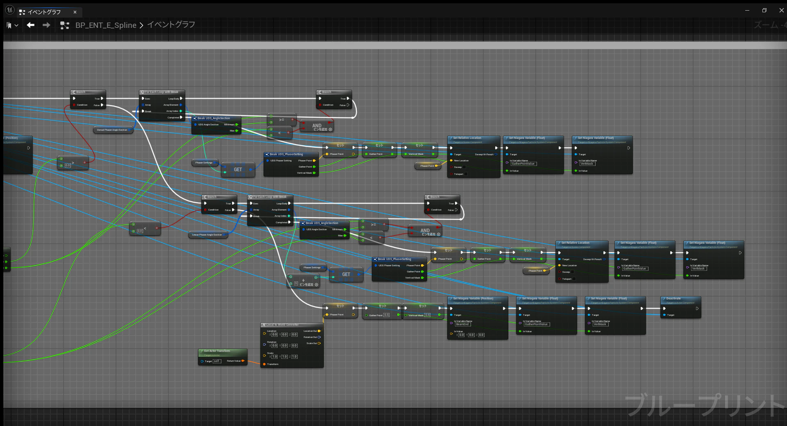
Task: Click the イベントグラフ breadcrumb
Action: [x=171, y=25]
